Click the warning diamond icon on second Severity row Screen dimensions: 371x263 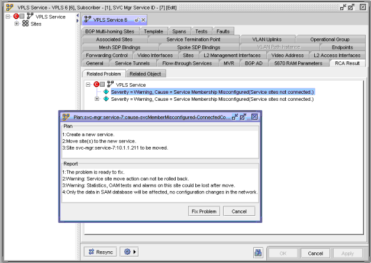(106, 99)
